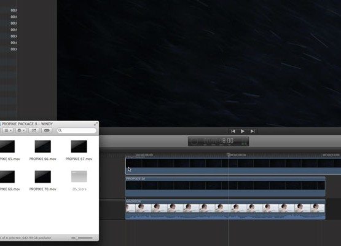Screen dimensions: 341x246
Task: Click the Finder window title text
Action: coord(27,124)
